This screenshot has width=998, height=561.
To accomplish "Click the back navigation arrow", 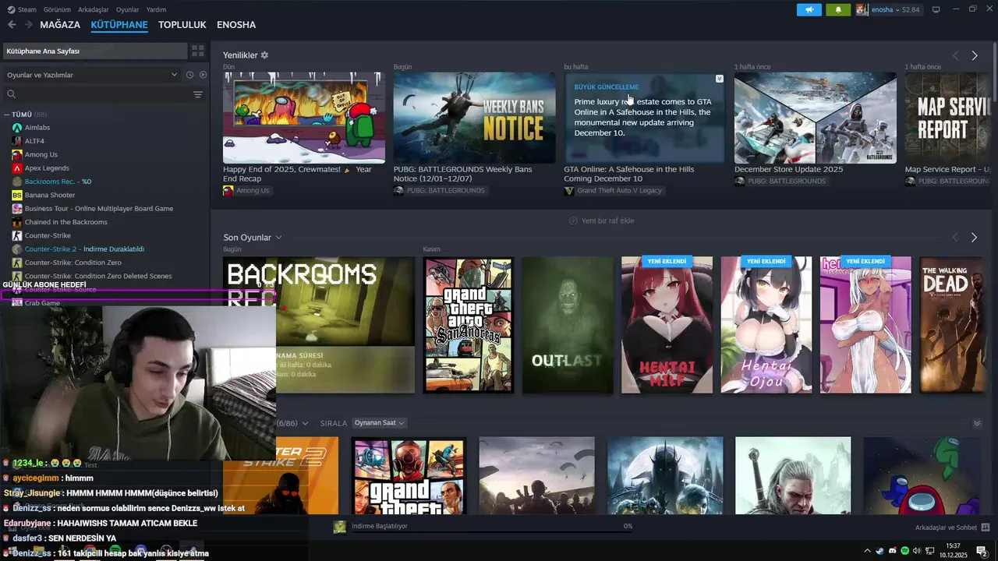I will pyautogui.click(x=12, y=25).
